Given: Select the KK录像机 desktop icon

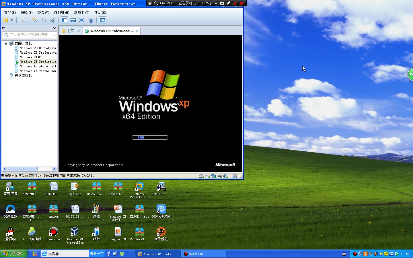Looking at the screenshot, I should 161,234.
